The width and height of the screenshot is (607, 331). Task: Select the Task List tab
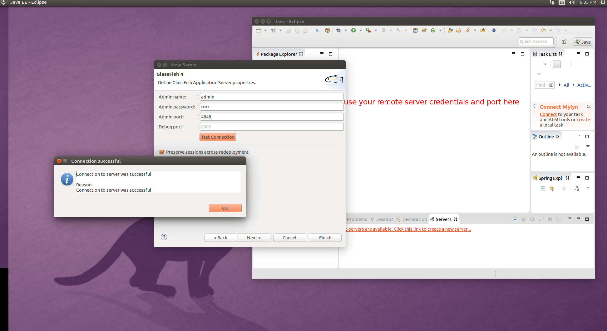tap(547, 54)
